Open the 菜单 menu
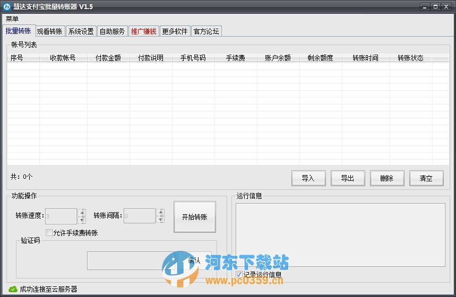Screen dimensions: 456x297 (12, 19)
